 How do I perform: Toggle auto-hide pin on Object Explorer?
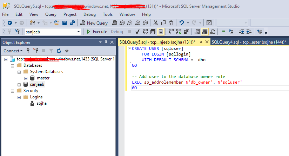106,42
